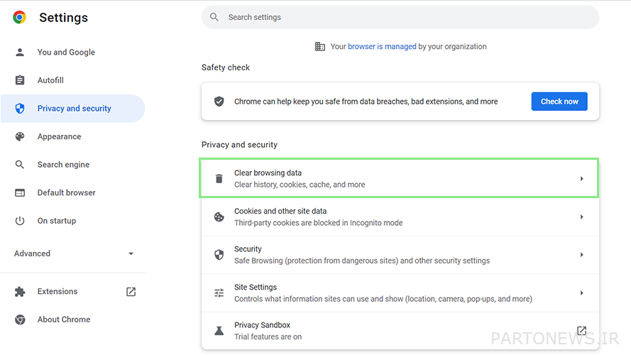This screenshot has width=631, height=355.
Task: Click the flask icon for Privacy Sandbox
Action: point(219,331)
